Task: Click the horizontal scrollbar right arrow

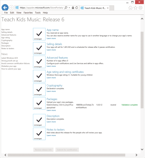Action: [136, 155]
